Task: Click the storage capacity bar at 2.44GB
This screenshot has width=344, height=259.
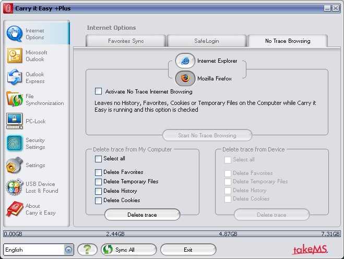Action: pos(115,234)
